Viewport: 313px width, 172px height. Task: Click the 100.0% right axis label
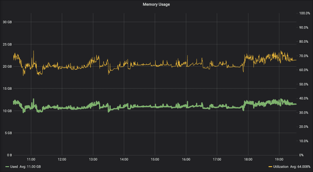click(305, 13)
